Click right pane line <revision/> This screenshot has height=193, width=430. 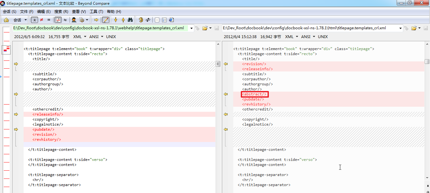(x=254, y=64)
